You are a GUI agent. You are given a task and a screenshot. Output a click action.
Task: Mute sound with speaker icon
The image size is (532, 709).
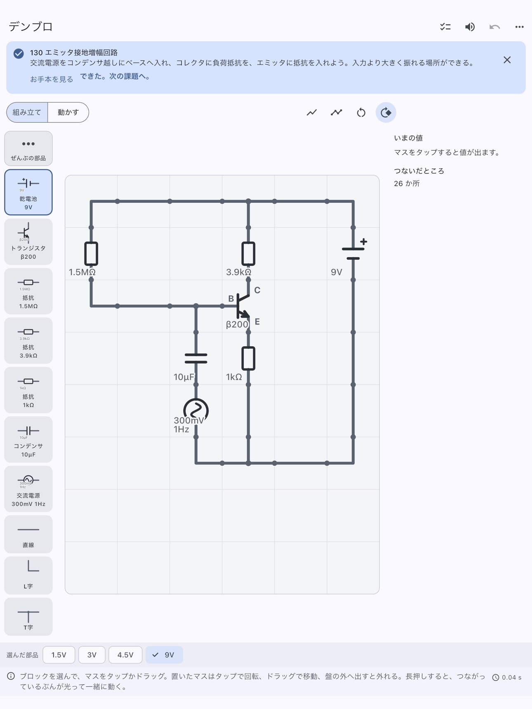pyautogui.click(x=470, y=27)
